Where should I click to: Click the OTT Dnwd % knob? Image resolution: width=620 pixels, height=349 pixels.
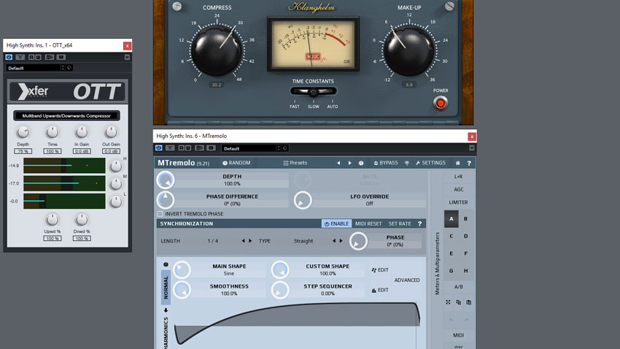pos(82,219)
